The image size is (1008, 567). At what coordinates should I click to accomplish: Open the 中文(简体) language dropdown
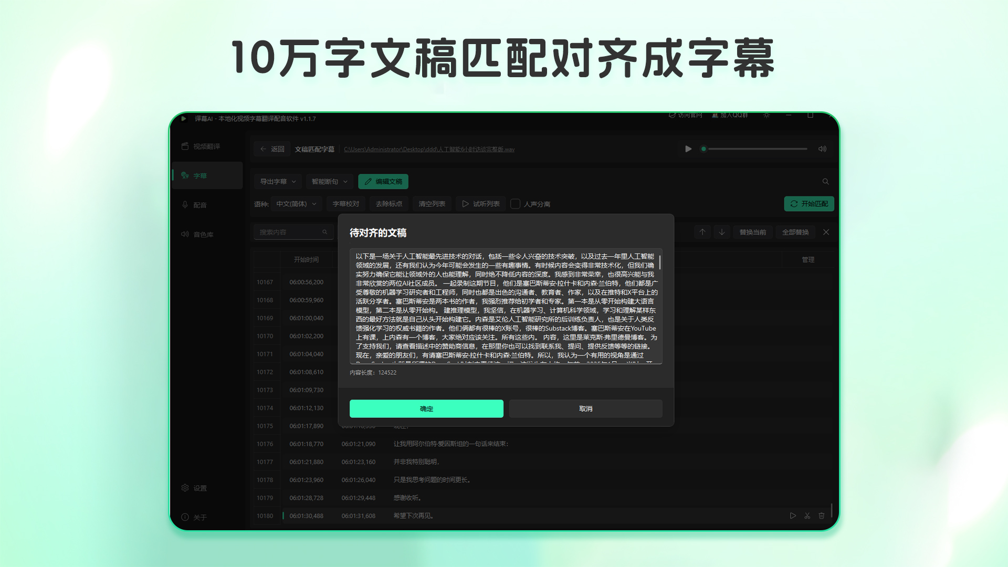click(x=297, y=204)
